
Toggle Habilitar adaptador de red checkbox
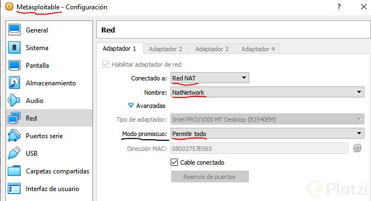[106, 64]
